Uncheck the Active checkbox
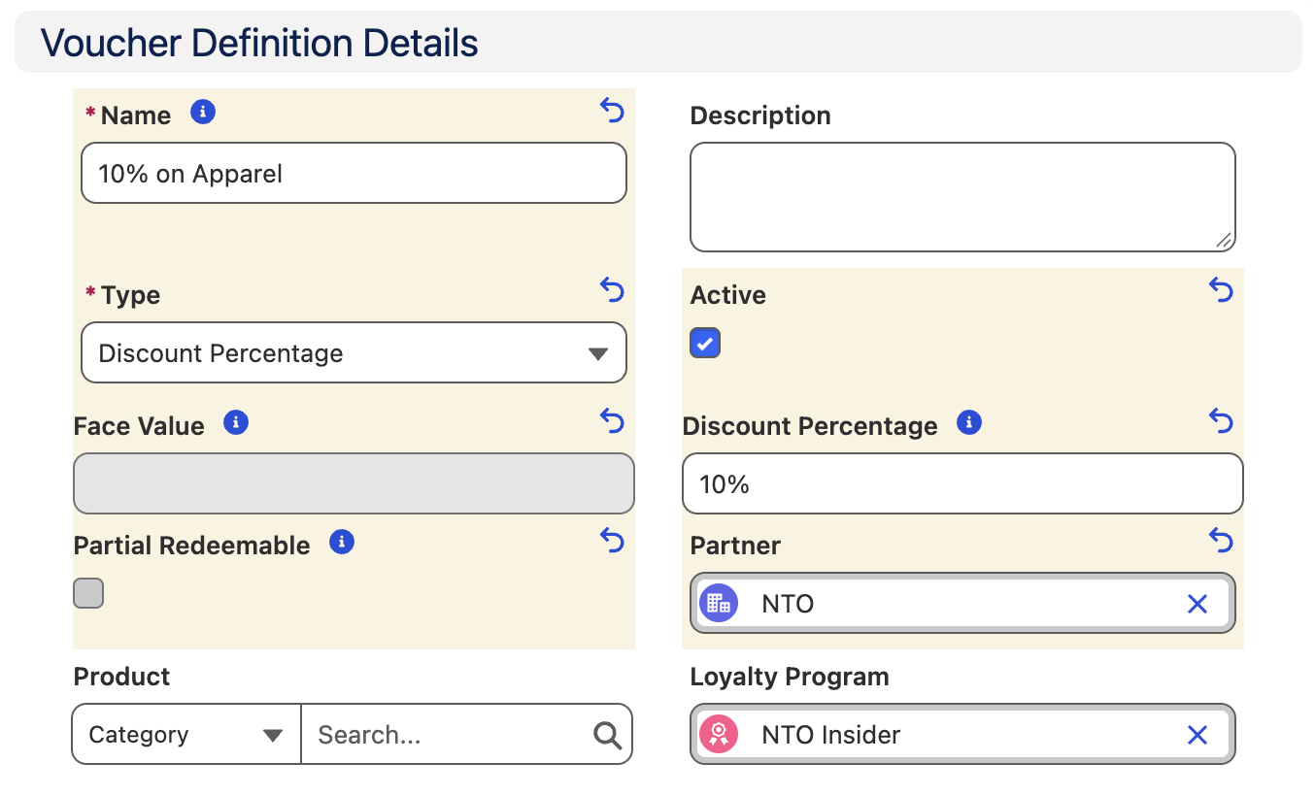The height and width of the screenshot is (796, 1315). click(705, 343)
